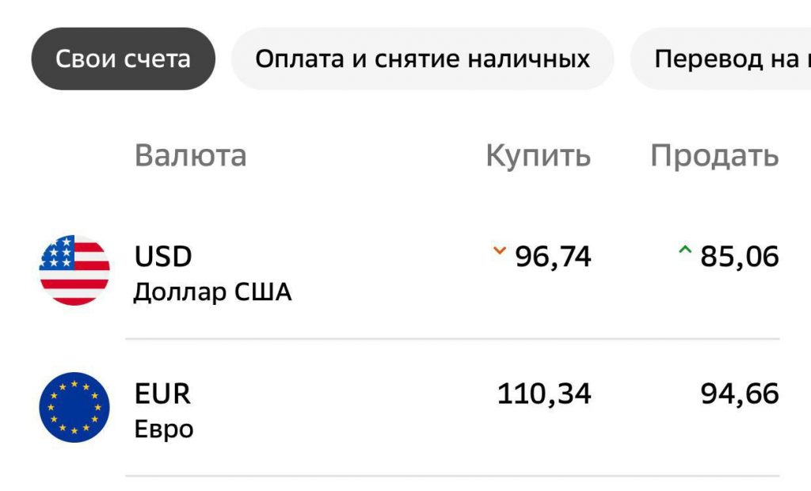Click the Валюта column header
The width and height of the screenshot is (811, 491).
coord(190,155)
